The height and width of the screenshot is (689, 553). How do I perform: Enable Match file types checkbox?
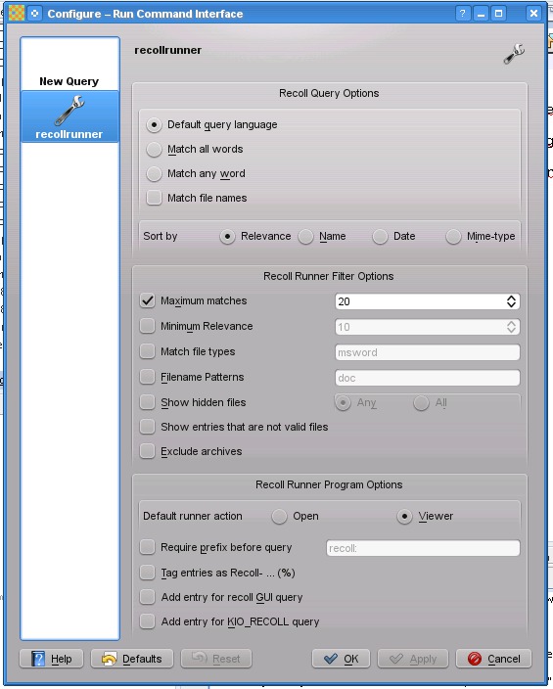[147, 351]
